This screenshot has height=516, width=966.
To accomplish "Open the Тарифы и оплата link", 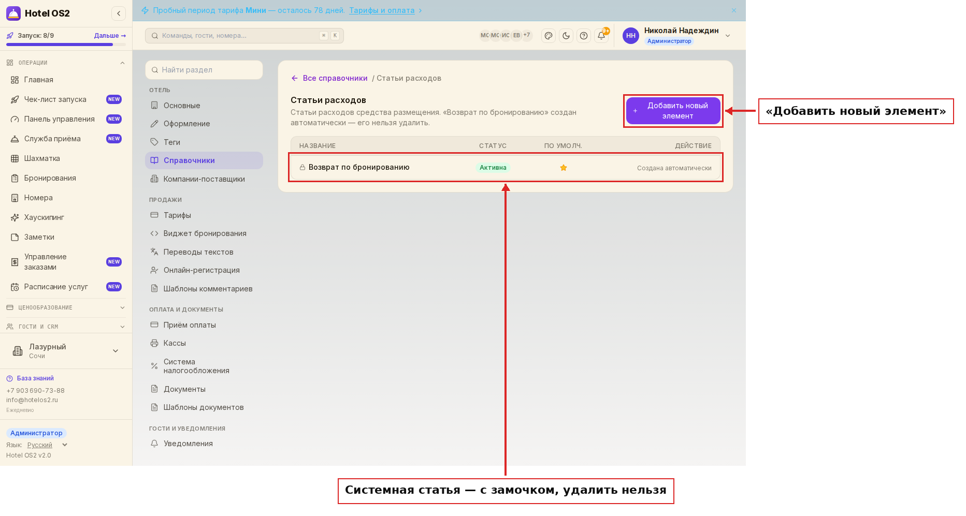I will click(x=382, y=10).
